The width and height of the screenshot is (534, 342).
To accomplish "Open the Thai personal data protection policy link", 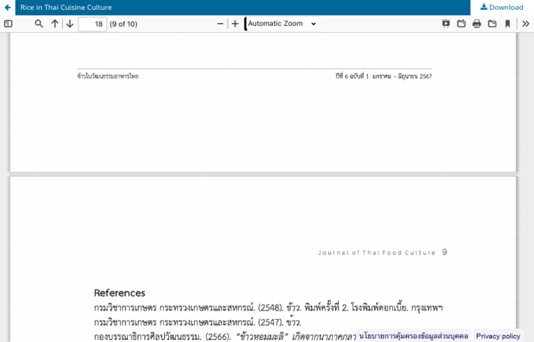I will click(414, 336).
